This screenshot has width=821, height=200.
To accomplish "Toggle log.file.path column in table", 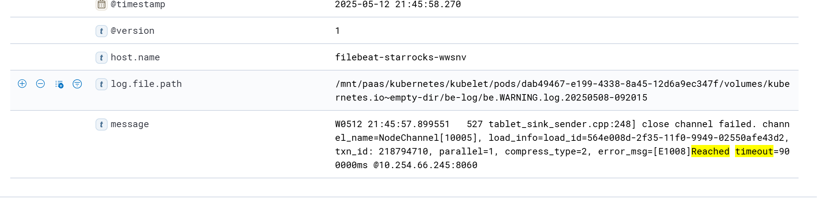I will (59, 84).
